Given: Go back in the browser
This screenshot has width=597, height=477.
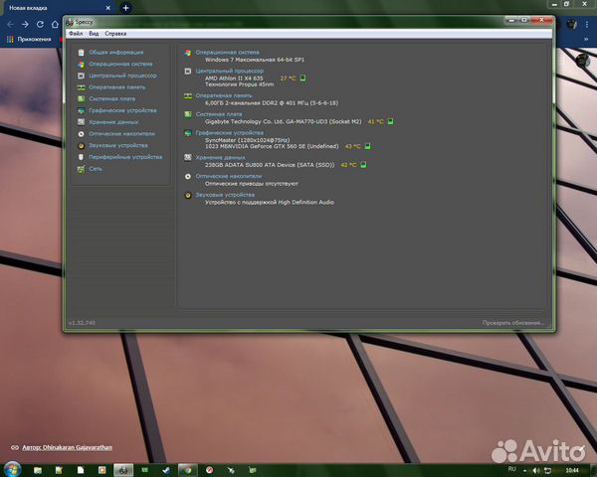Looking at the screenshot, I should coord(10,24).
